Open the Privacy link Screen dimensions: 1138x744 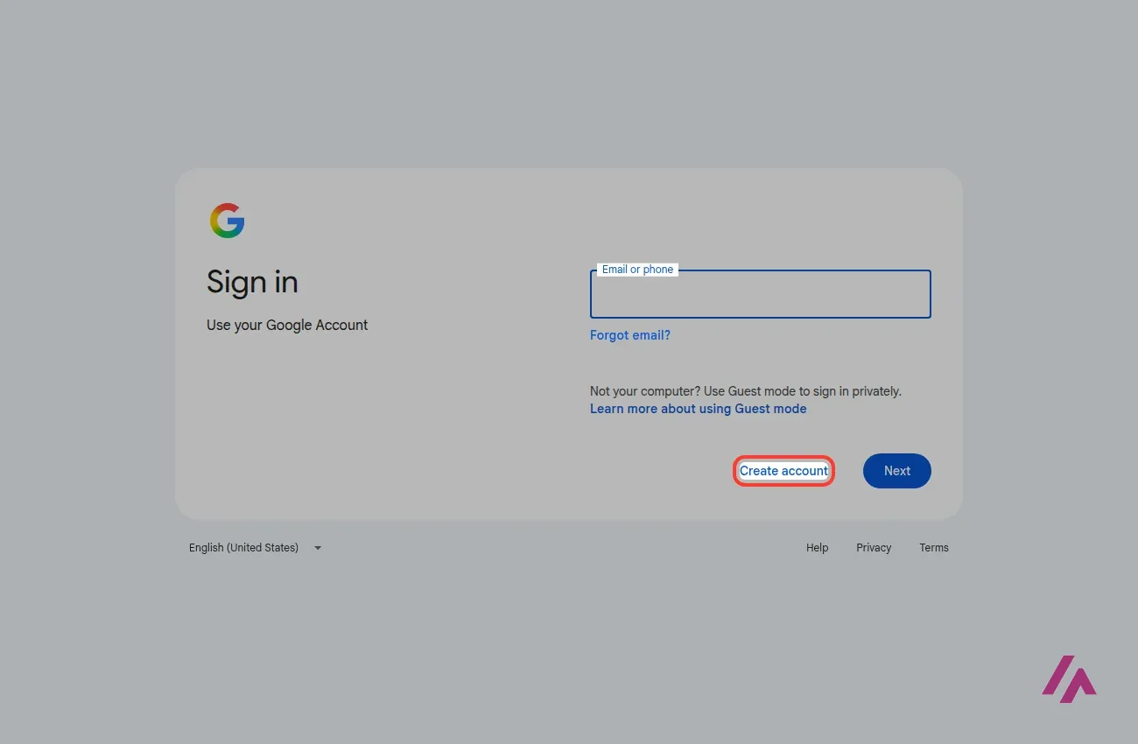coord(874,548)
